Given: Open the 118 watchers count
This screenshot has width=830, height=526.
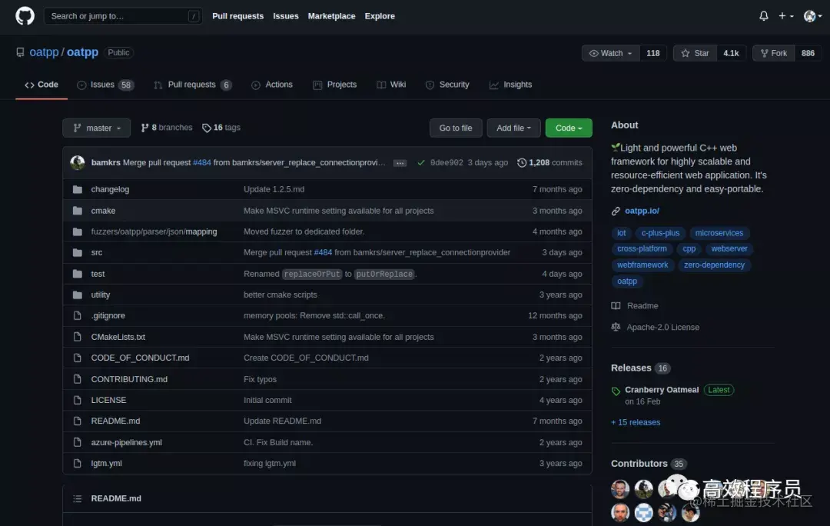Looking at the screenshot, I should click(653, 53).
